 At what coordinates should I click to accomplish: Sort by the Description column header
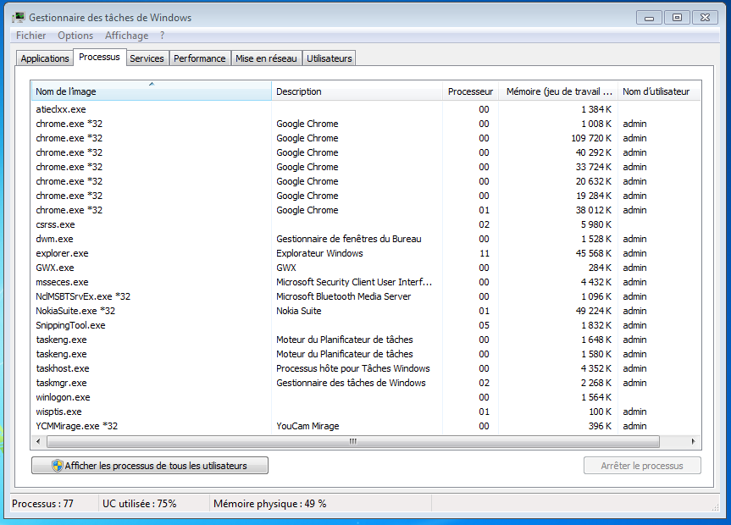point(357,91)
